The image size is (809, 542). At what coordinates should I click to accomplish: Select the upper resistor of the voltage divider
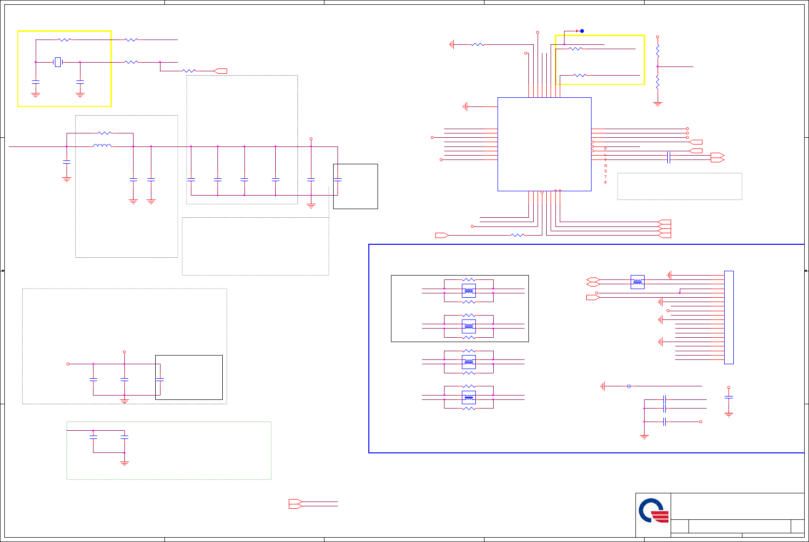[658, 52]
